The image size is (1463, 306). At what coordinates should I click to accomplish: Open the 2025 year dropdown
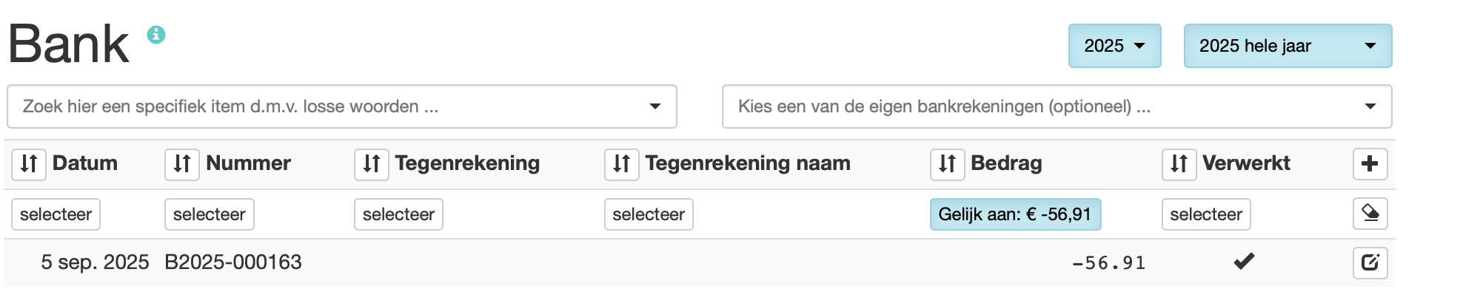point(1114,46)
